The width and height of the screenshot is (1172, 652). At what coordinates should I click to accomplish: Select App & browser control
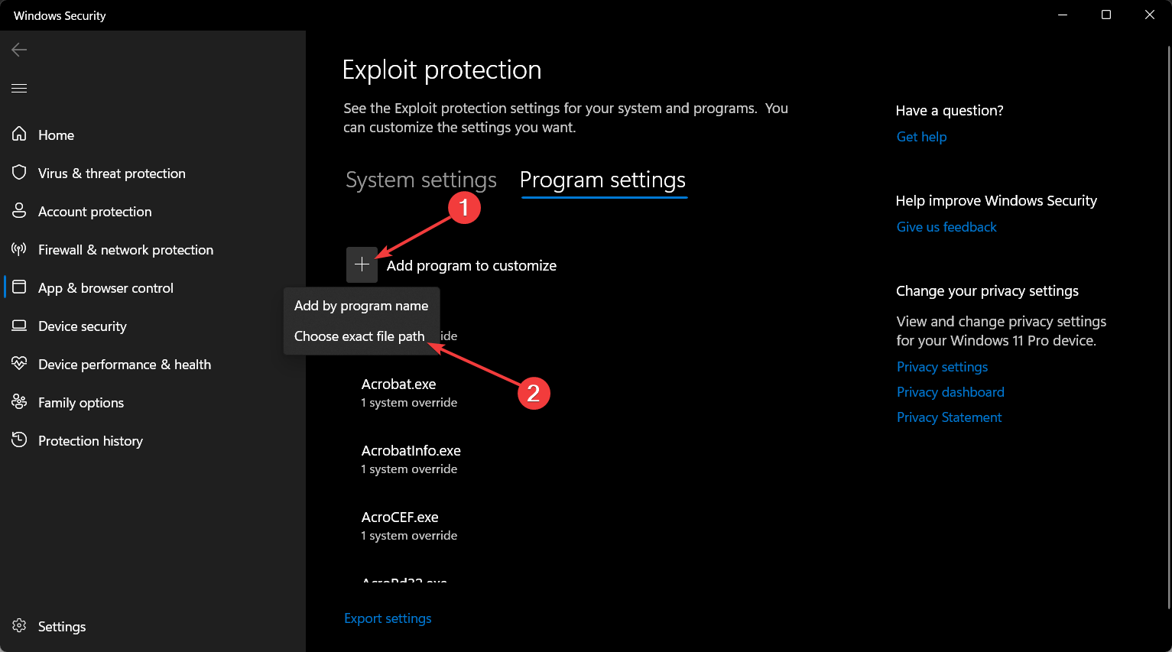106,288
